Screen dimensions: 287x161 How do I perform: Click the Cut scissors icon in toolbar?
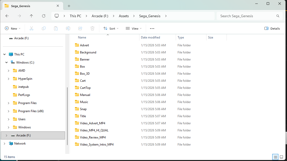pos(31,29)
